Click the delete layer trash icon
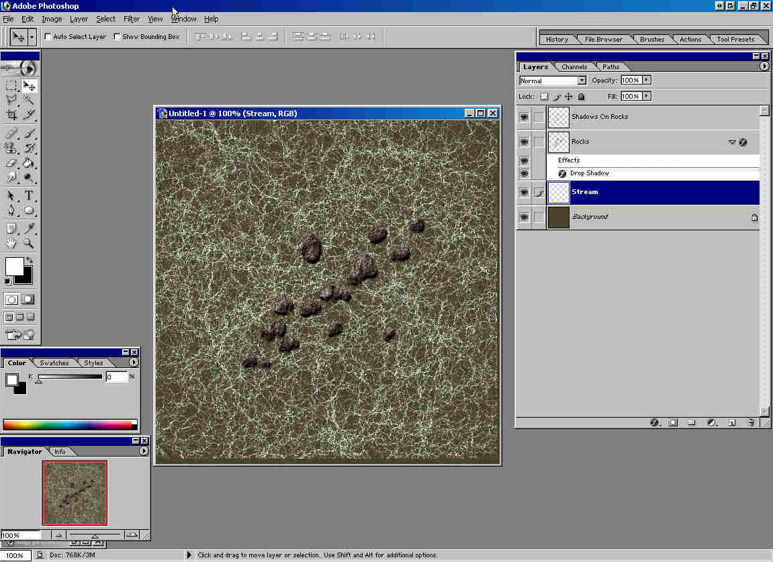The height and width of the screenshot is (562, 773). click(751, 422)
